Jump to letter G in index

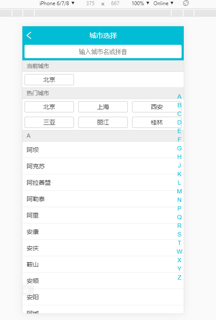pos(179,148)
